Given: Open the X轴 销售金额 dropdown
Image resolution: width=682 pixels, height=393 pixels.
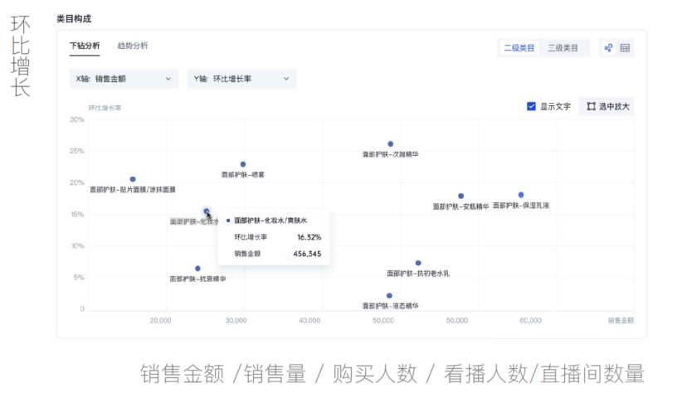Looking at the screenshot, I should 124,79.
